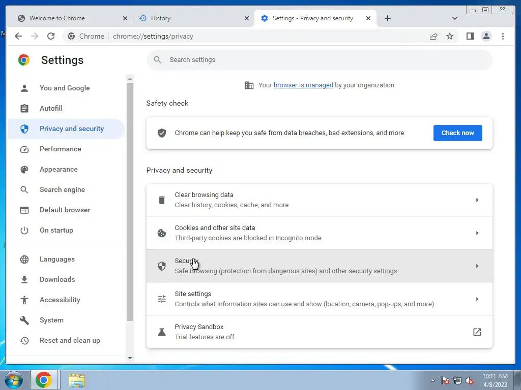Screen dimensions: 521x390
Task: Click the sidebar scrollbar up arrow
Action: (130, 79)
